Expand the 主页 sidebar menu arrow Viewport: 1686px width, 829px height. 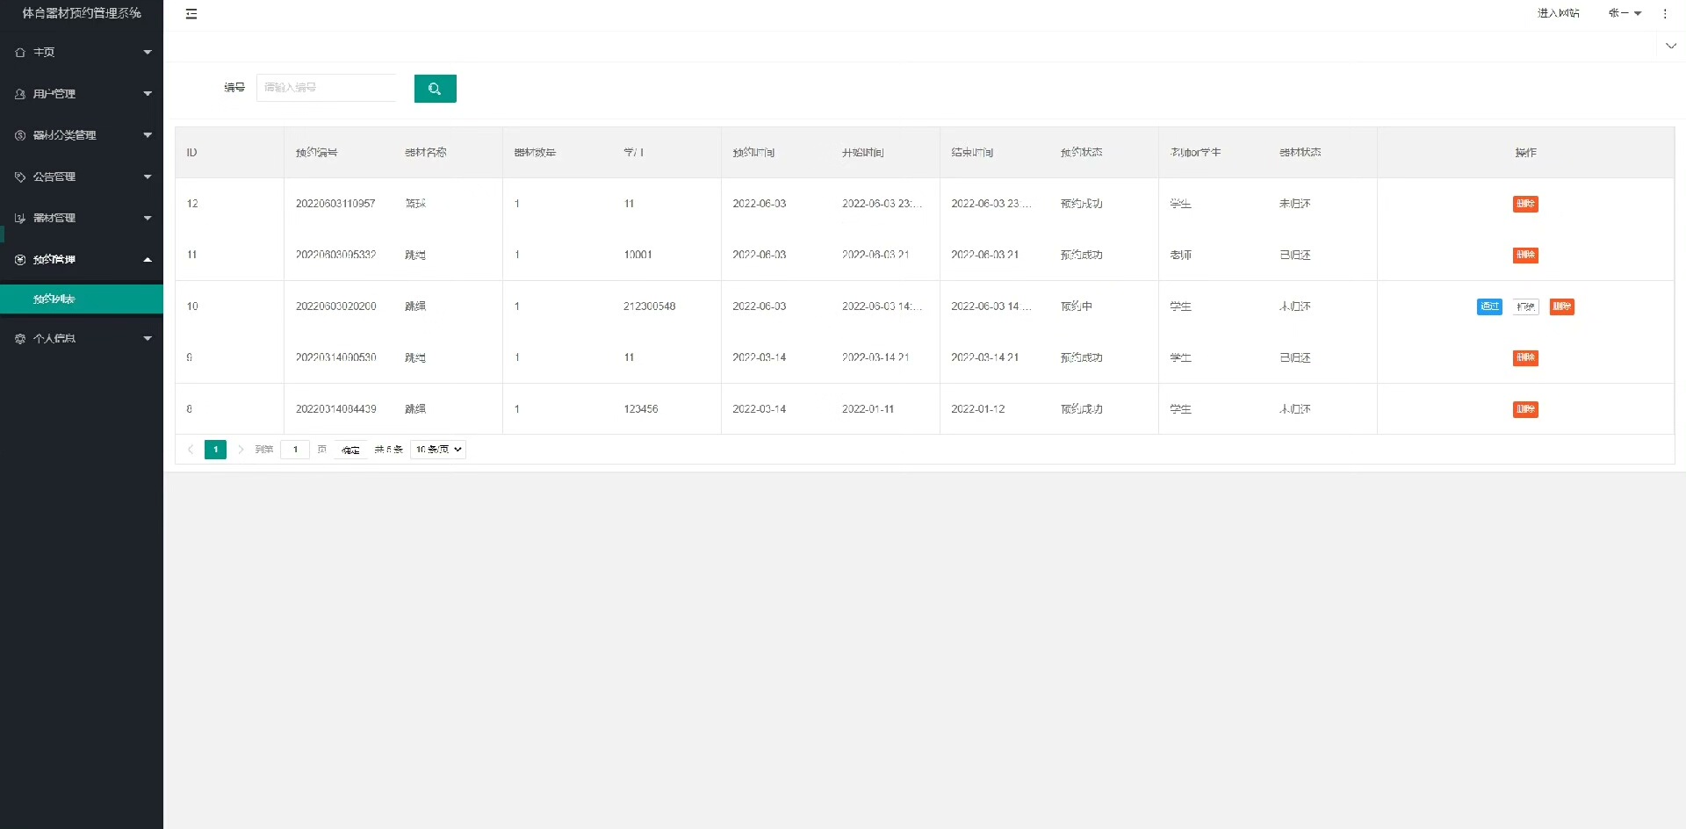click(x=148, y=53)
